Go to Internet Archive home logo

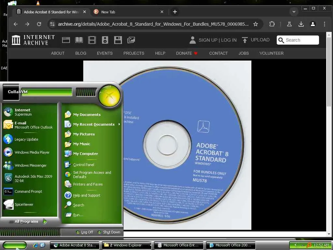33,40
